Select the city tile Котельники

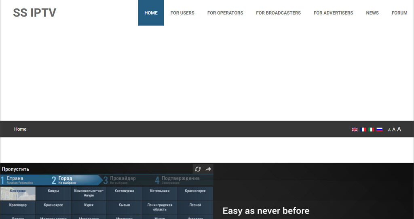point(160,194)
